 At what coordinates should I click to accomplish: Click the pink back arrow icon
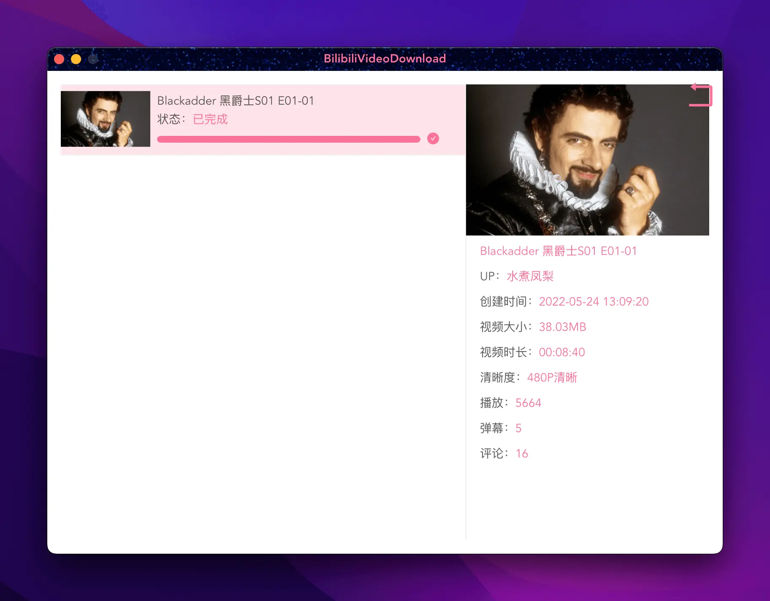701,95
